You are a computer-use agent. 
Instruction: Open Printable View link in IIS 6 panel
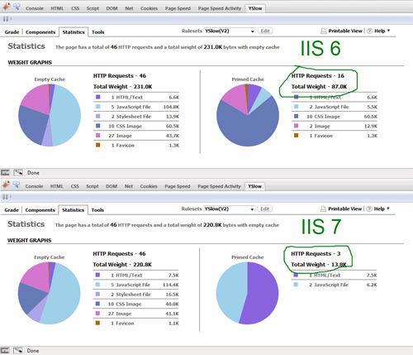345,31
